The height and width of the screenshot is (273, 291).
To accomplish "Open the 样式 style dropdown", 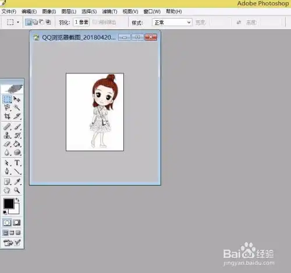I will tap(172, 23).
